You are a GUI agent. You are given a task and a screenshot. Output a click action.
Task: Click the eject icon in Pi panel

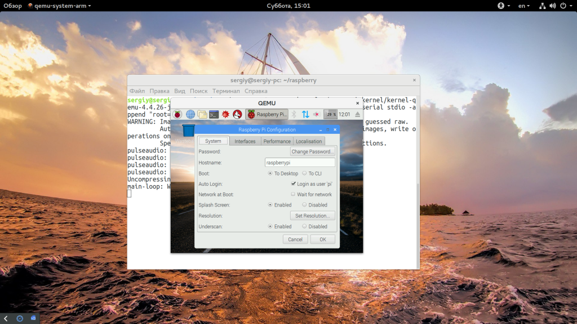point(357,114)
